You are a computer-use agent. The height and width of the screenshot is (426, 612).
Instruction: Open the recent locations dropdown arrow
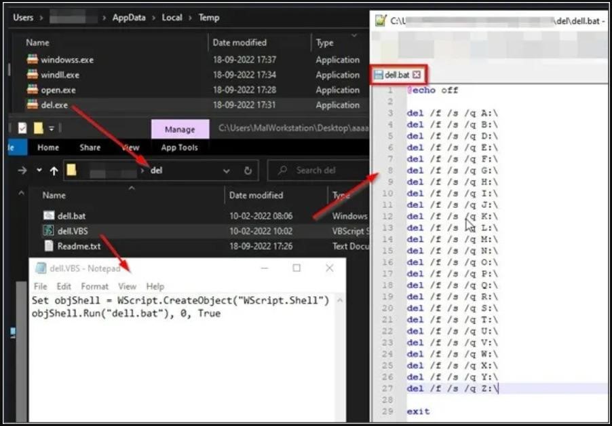pyautogui.click(x=39, y=171)
